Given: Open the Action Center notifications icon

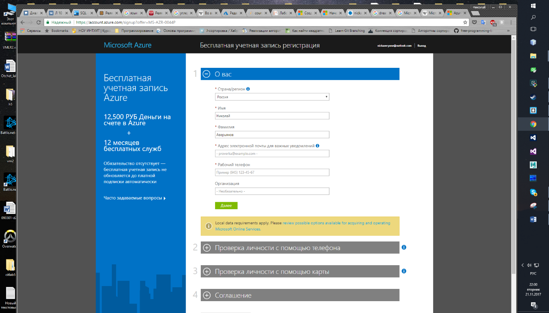Looking at the screenshot, I should tap(533, 305).
